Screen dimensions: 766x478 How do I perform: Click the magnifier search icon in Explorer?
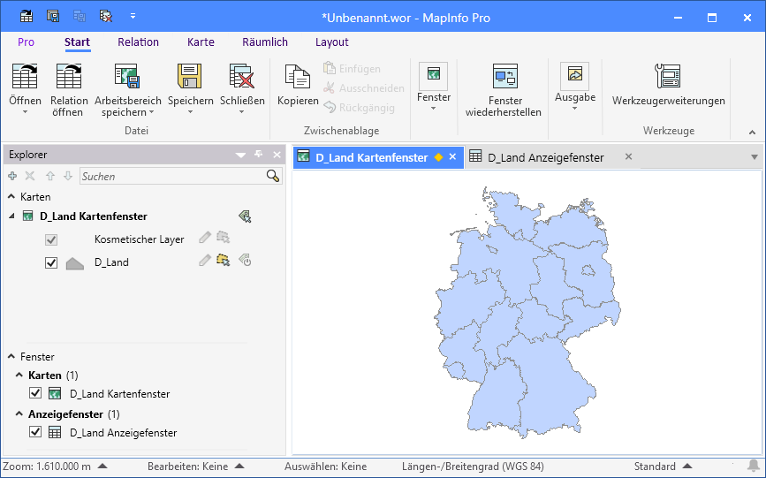click(273, 176)
